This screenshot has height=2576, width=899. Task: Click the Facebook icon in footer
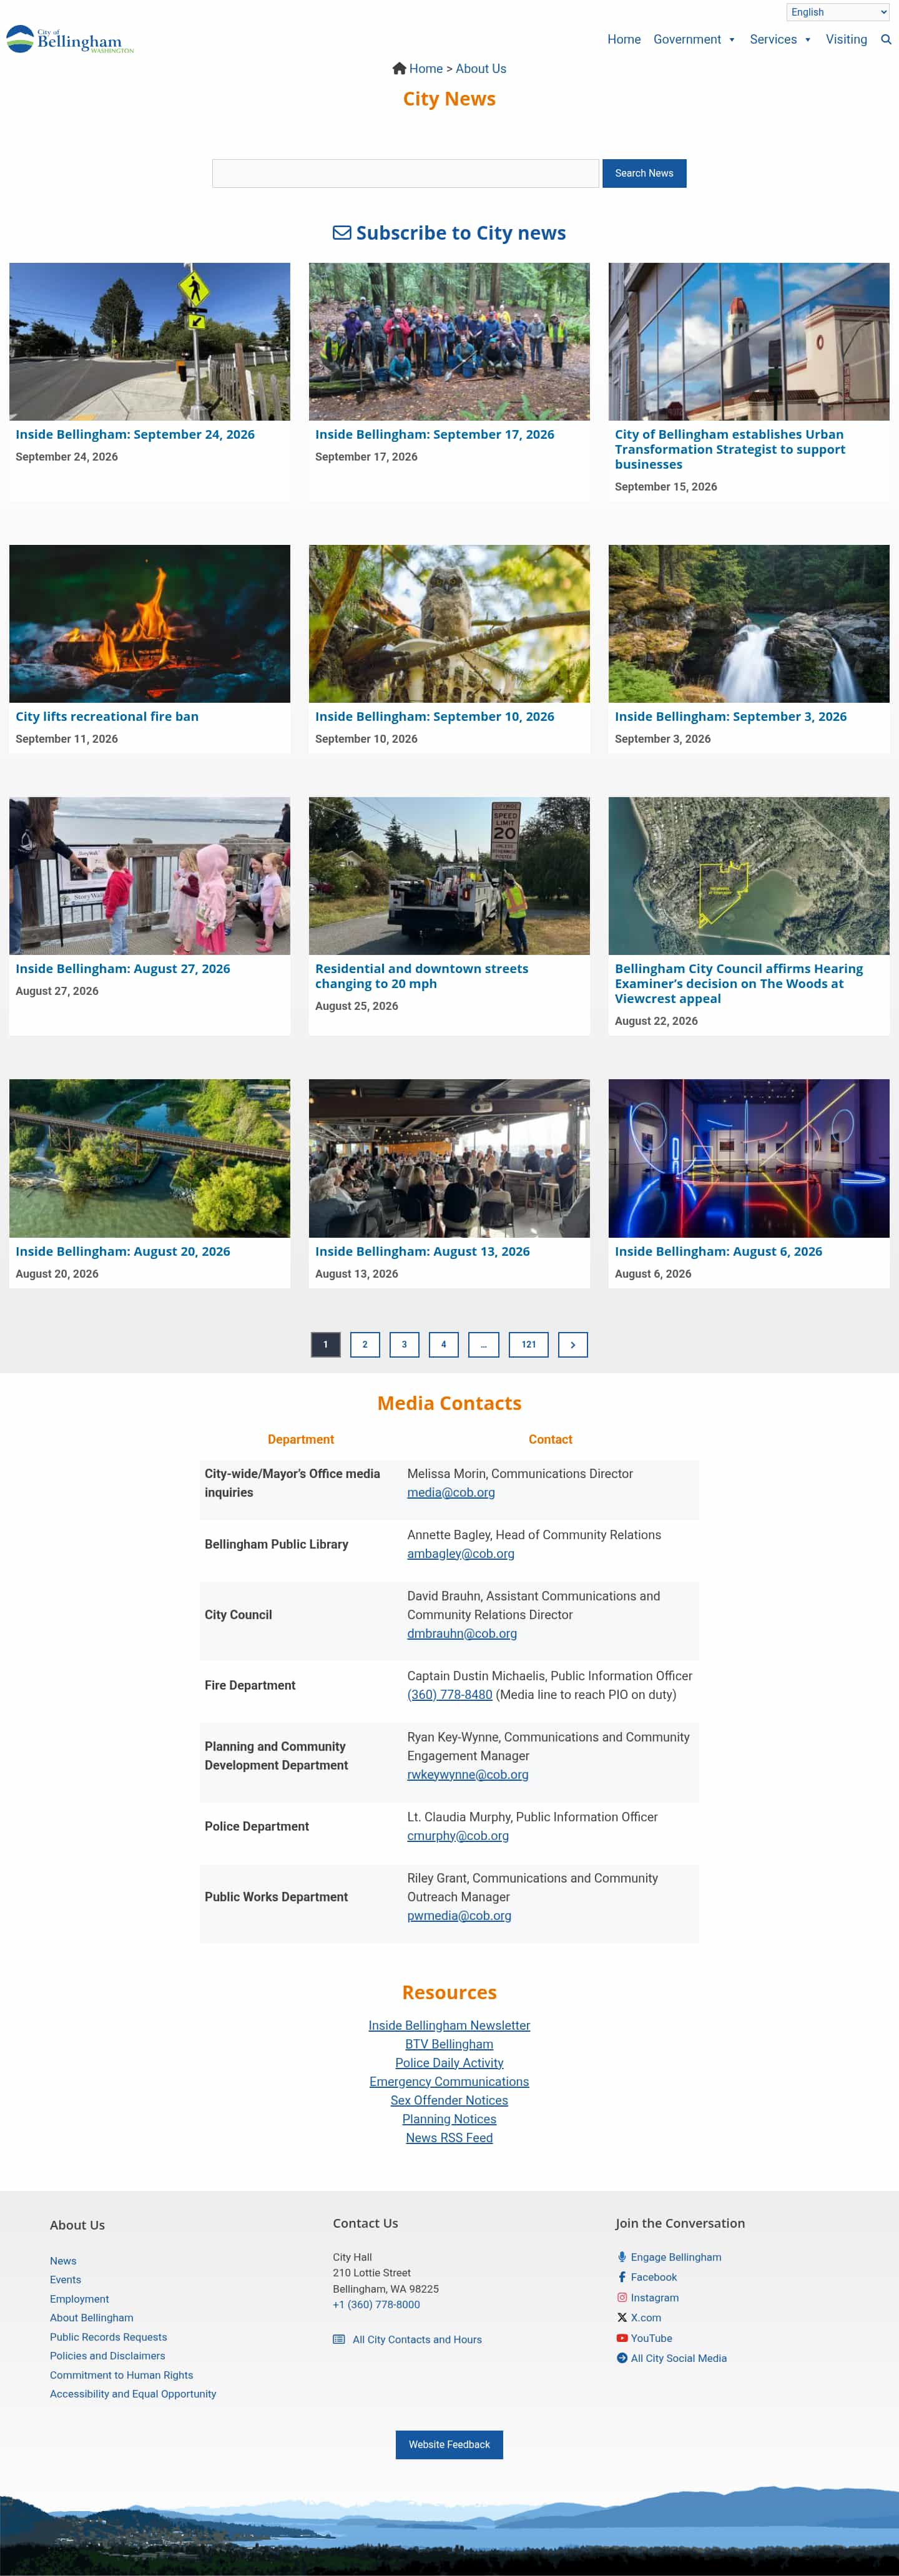[622, 2277]
